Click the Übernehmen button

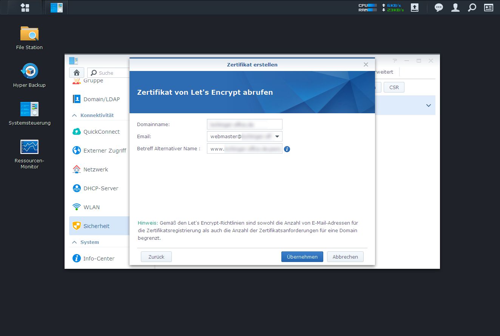(302, 257)
